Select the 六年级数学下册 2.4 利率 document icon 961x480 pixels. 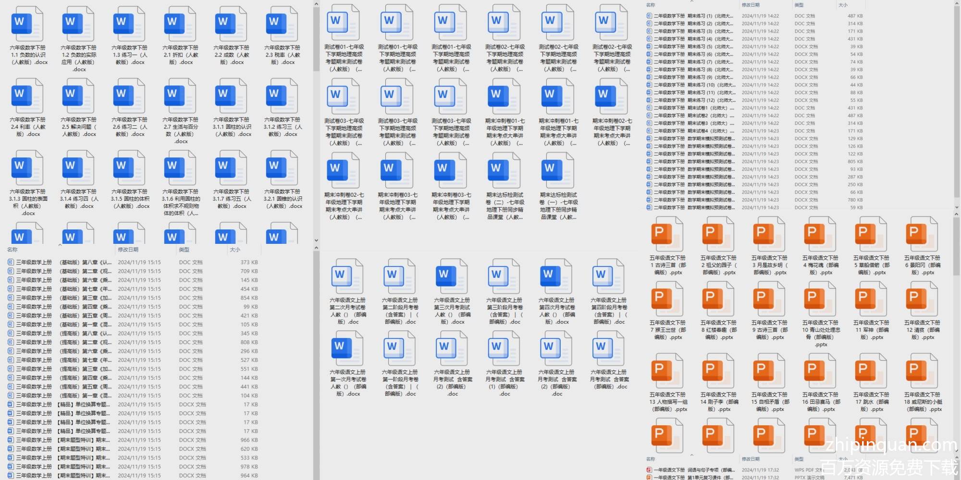[27, 96]
